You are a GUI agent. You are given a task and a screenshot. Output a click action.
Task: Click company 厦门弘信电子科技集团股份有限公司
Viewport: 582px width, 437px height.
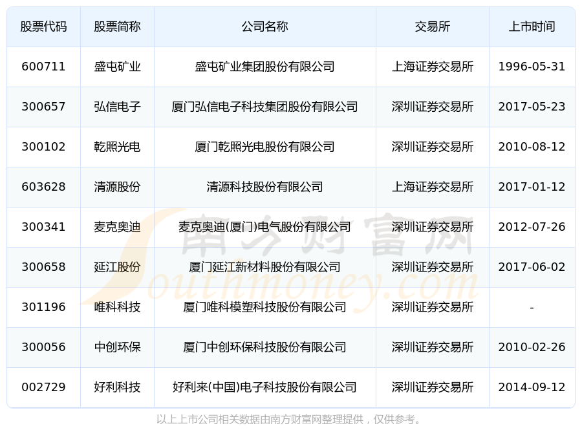[265, 107]
